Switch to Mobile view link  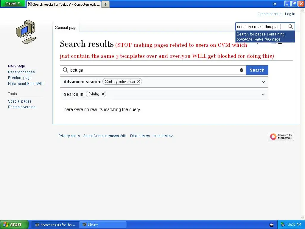click(163, 136)
